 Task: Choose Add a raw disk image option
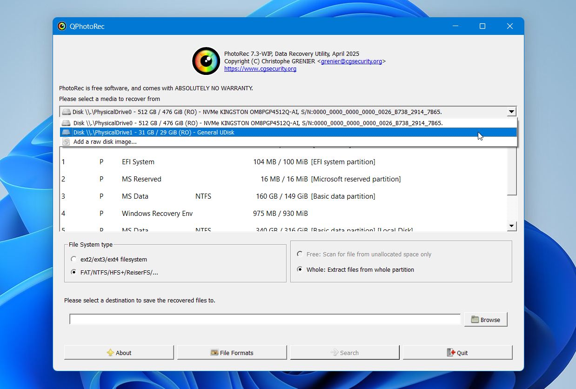pyautogui.click(x=288, y=142)
